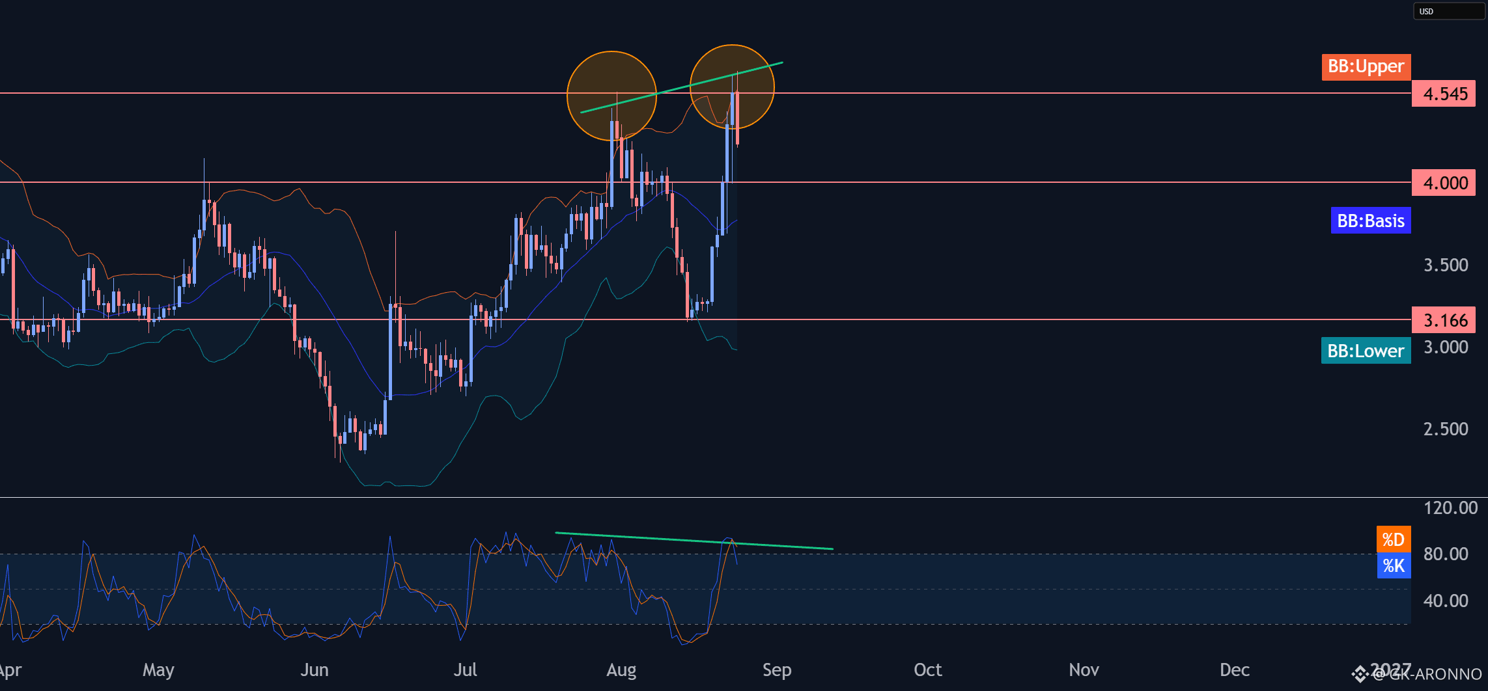This screenshot has width=1488, height=691.
Task: Select the BB:Upper indicator label
Action: click(1366, 66)
